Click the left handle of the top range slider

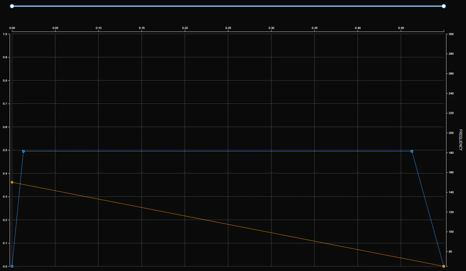tap(12, 6)
